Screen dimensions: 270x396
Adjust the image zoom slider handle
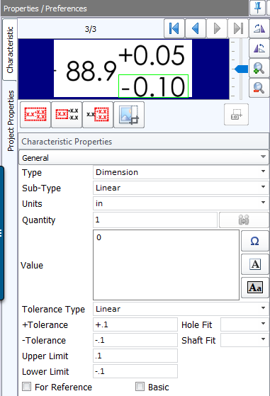[x=241, y=69]
